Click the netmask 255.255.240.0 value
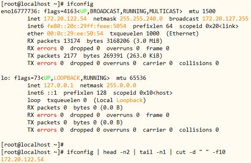 tap(141, 19)
